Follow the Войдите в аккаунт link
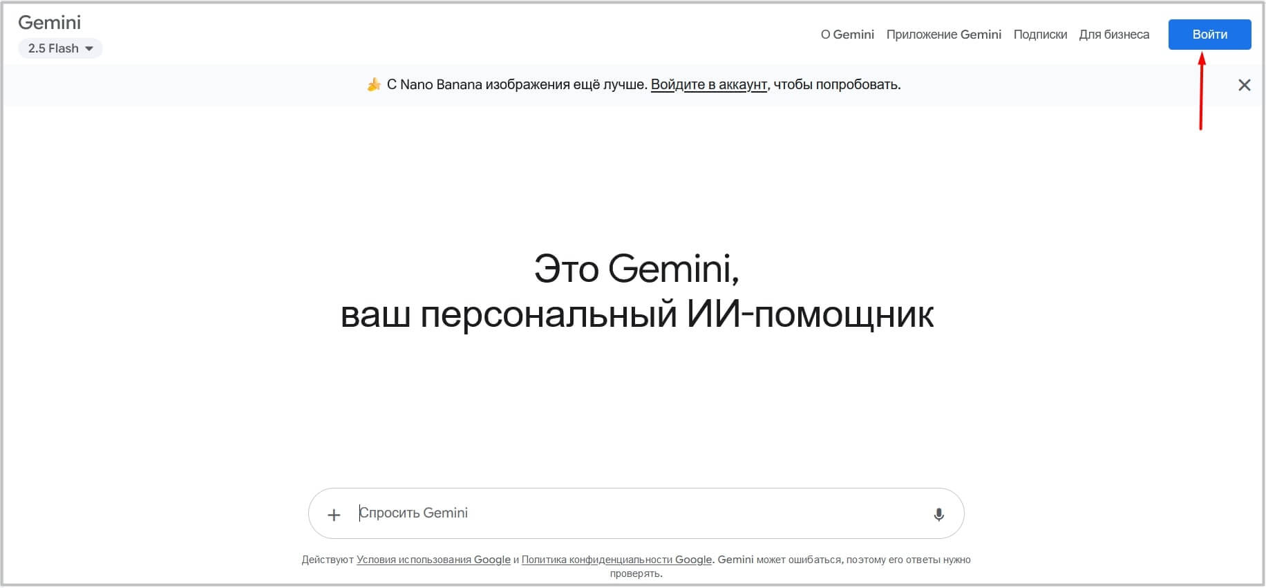Screen dimensions: 1266x588 (709, 85)
